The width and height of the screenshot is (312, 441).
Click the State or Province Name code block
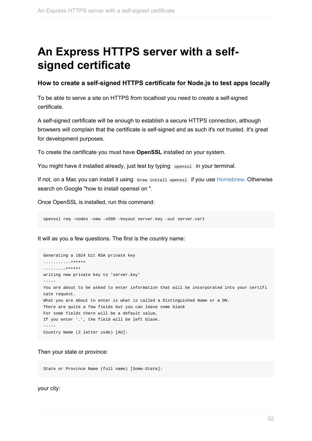pyautogui.click(x=103, y=369)
